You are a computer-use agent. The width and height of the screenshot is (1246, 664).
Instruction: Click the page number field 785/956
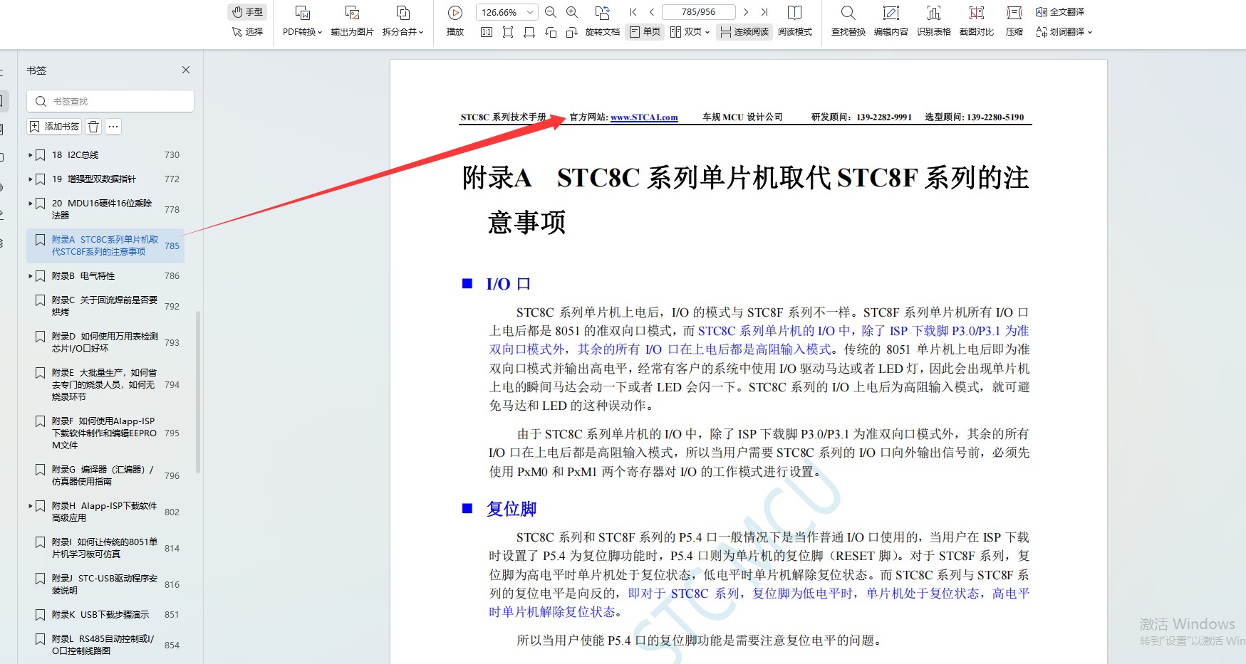(x=698, y=12)
